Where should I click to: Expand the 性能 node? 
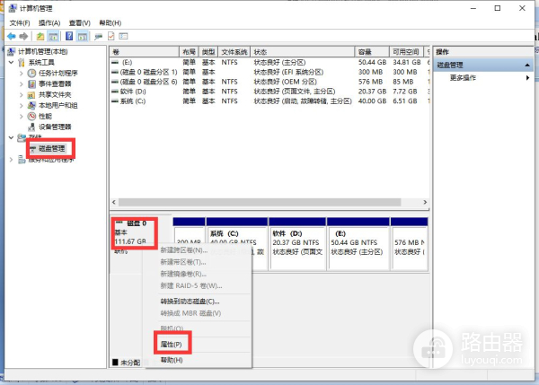(22, 116)
